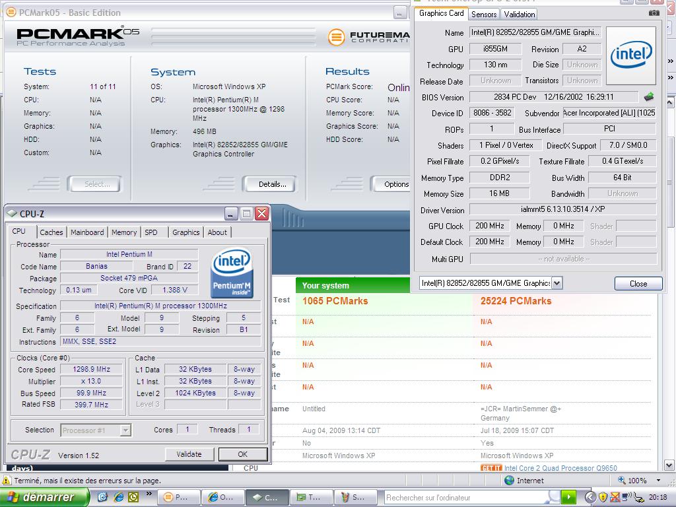Open the GPU-Z graphics card selection dropdown

pyautogui.click(x=557, y=283)
